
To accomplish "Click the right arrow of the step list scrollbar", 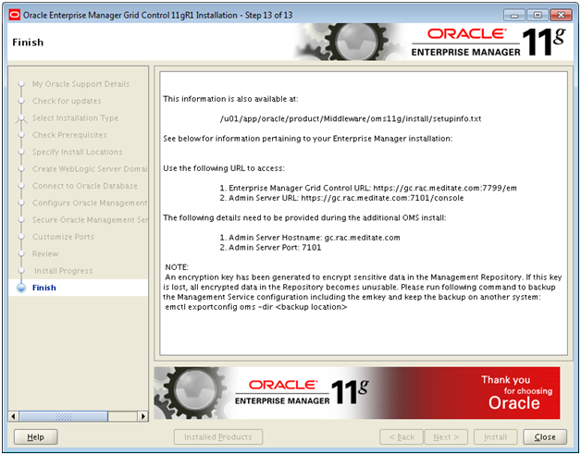I will click(x=143, y=416).
